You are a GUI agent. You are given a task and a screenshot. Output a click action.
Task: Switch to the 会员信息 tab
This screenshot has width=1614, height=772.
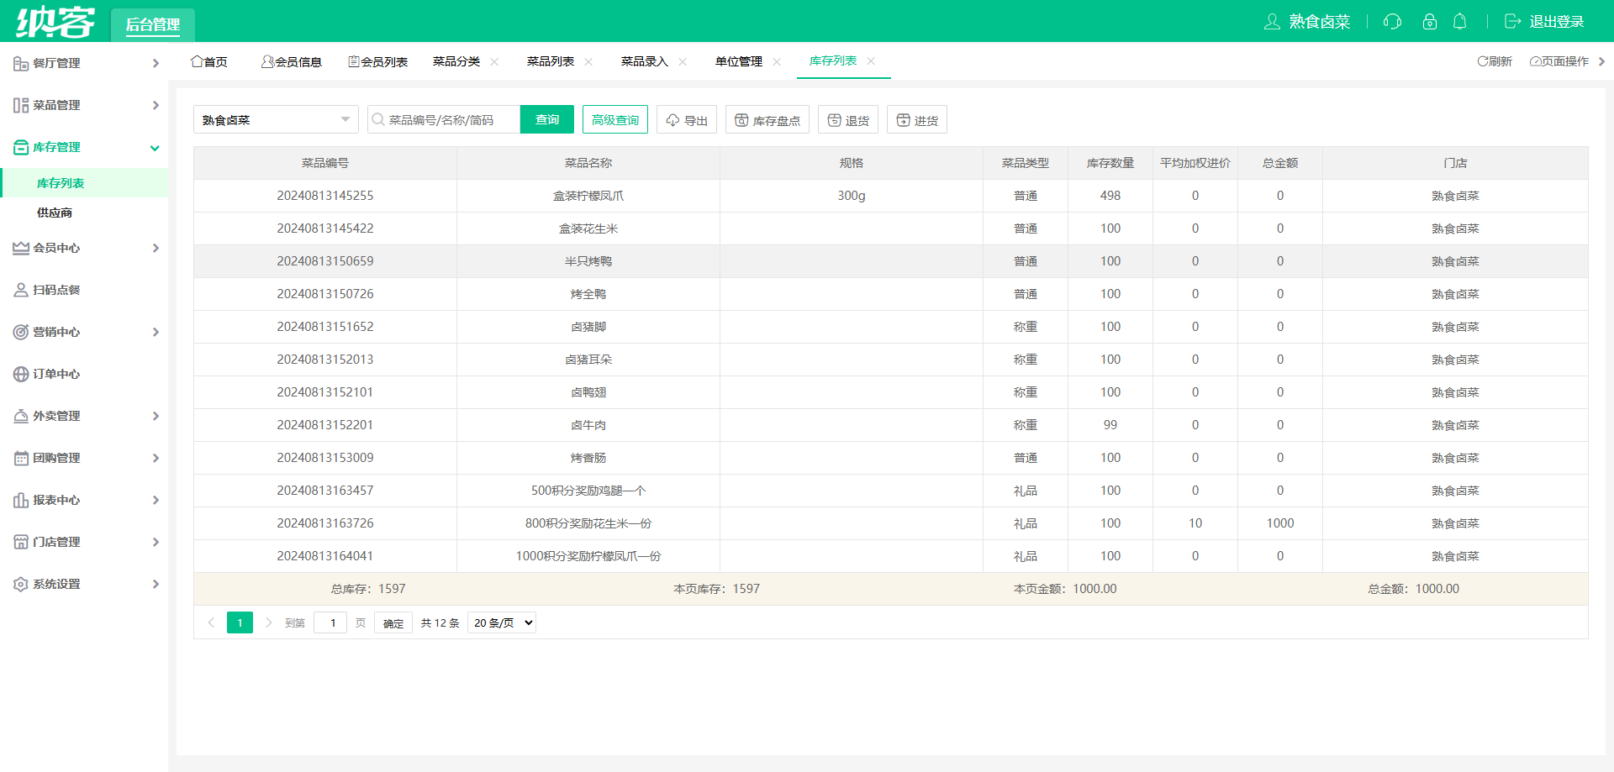pyautogui.click(x=292, y=61)
